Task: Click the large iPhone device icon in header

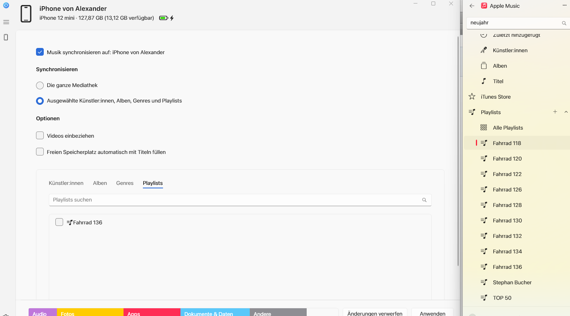Action: [26, 14]
